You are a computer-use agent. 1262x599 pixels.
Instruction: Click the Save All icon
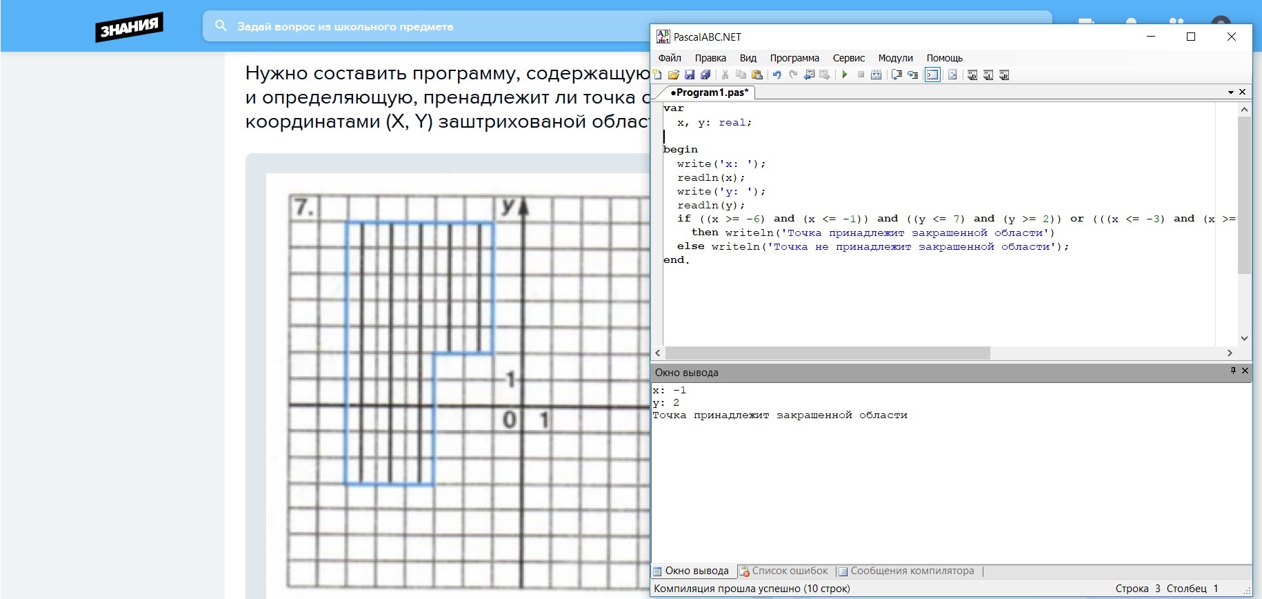pyautogui.click(x=705, y=75)
